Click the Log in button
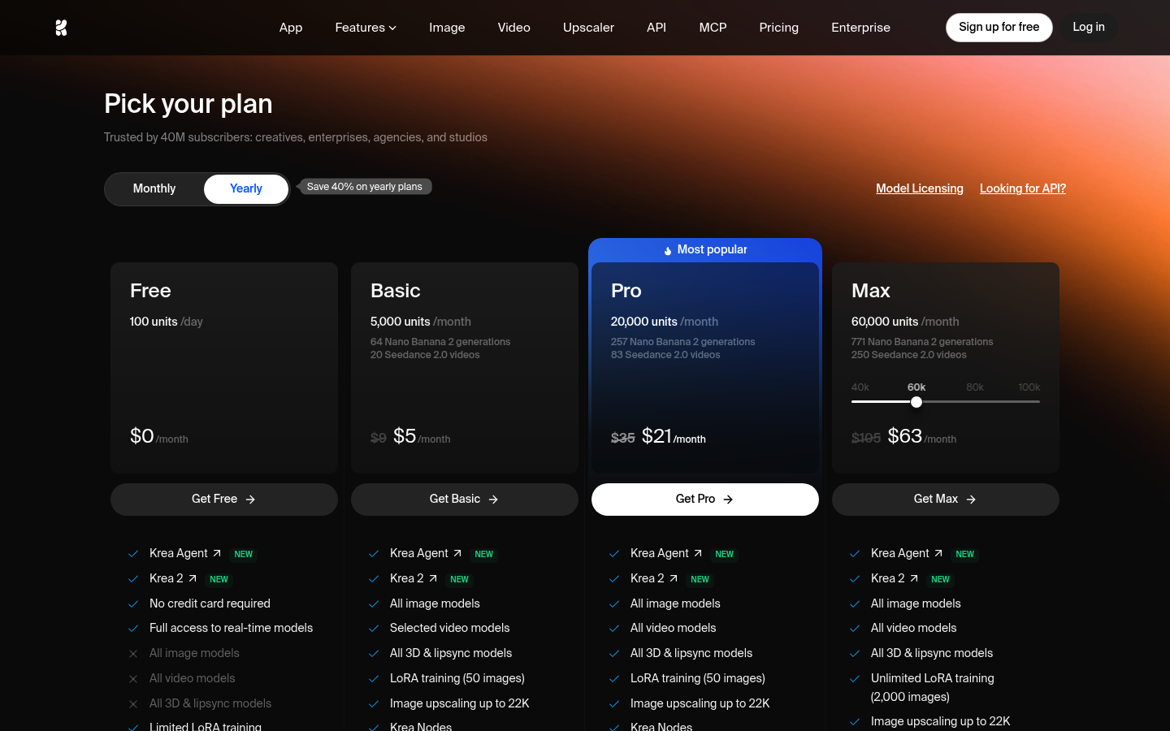 1089,28
